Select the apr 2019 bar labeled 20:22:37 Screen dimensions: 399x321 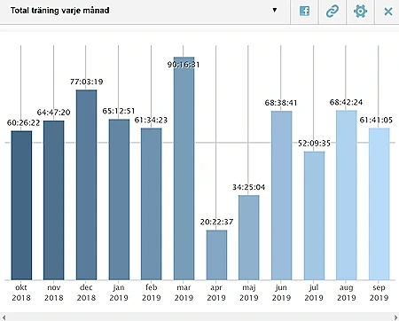point(216,254)
